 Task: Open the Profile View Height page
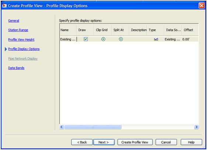coord(21,39)
